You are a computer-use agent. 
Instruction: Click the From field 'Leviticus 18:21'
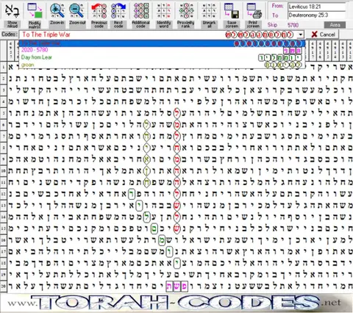(317, 7)
